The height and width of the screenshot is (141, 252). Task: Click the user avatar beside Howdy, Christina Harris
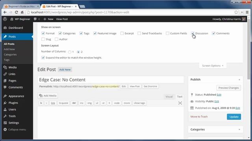click(244, 19)
